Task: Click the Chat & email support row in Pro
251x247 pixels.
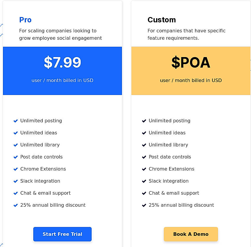Action: [x=45, y=193]
